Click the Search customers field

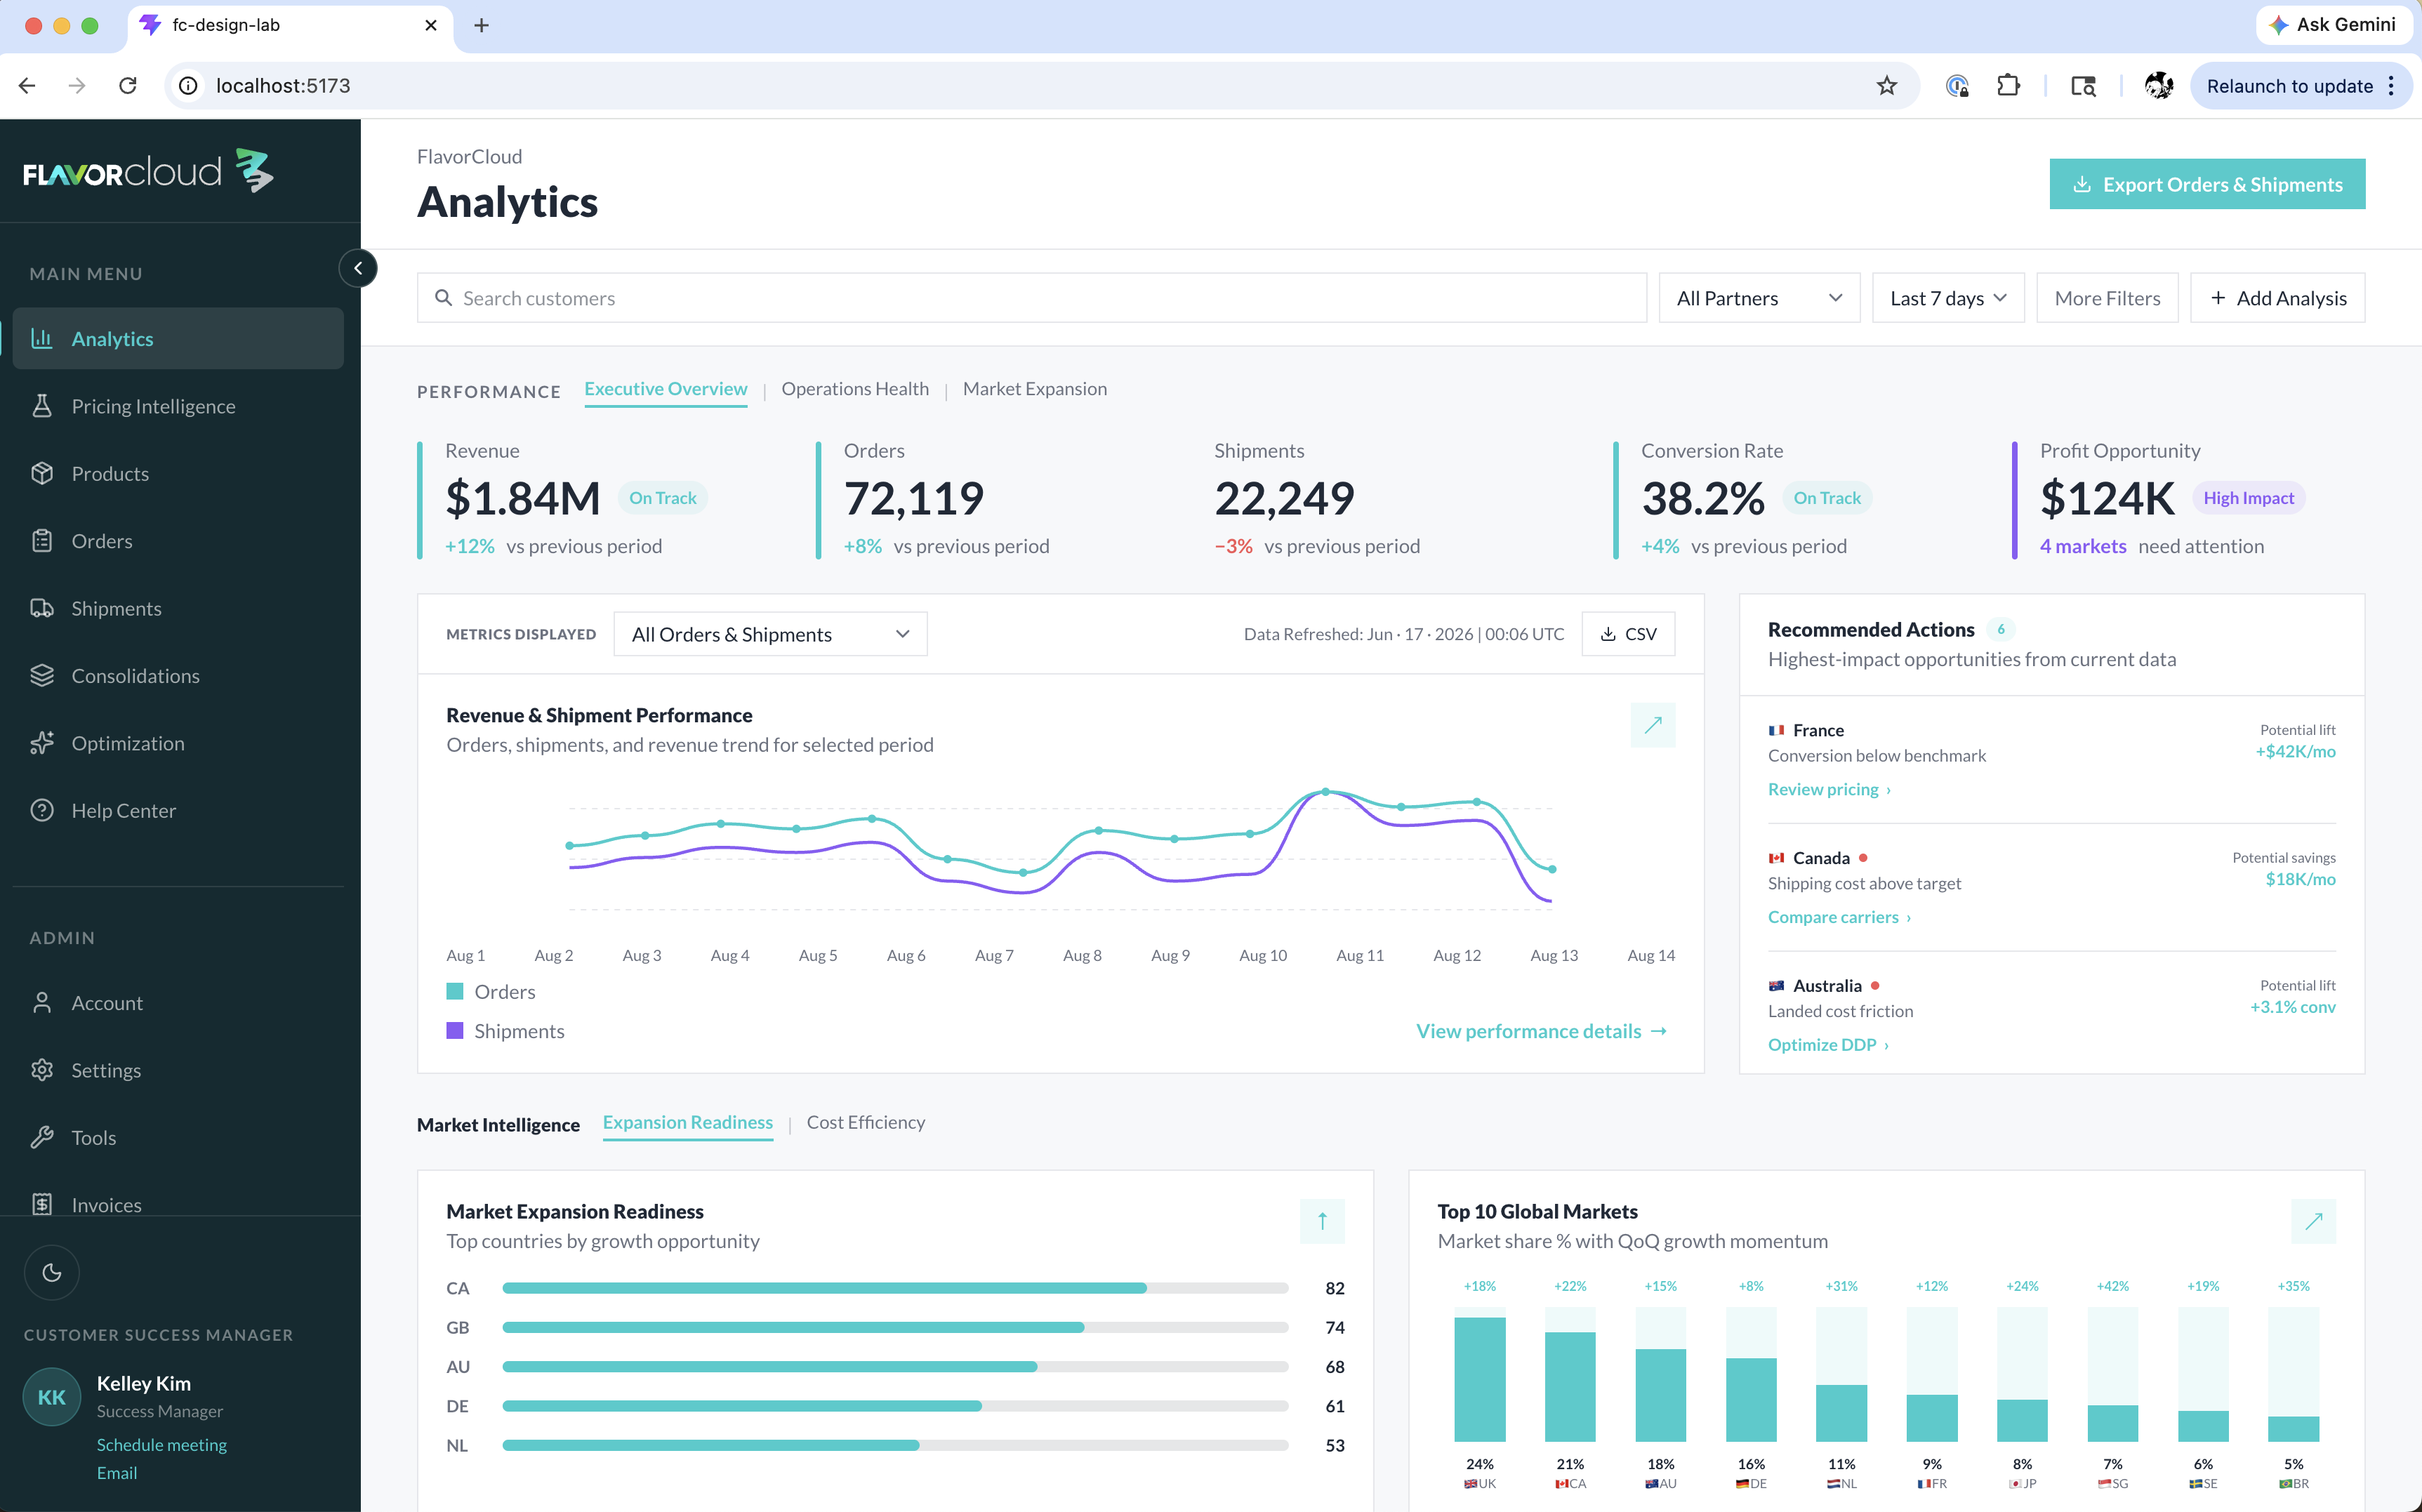point(1031,298)
